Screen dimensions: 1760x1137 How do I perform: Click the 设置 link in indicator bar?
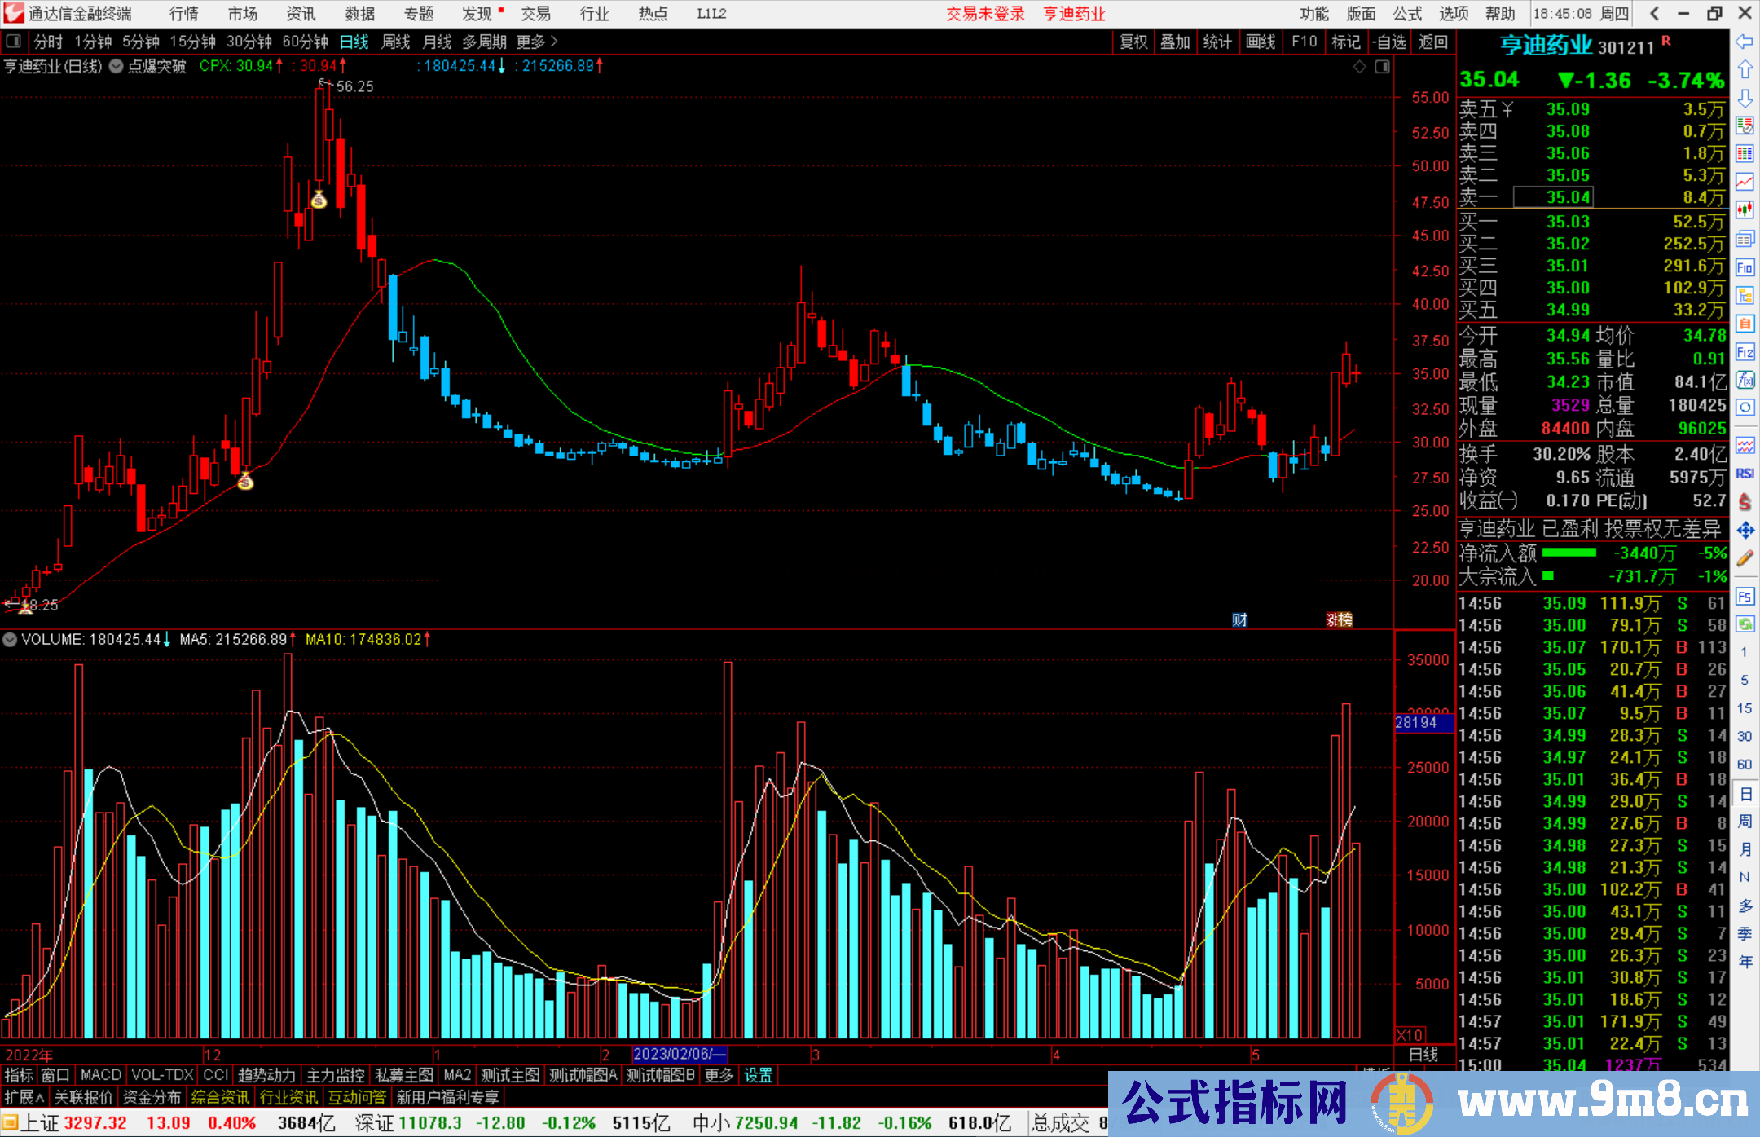click(x=758, y=1075)
